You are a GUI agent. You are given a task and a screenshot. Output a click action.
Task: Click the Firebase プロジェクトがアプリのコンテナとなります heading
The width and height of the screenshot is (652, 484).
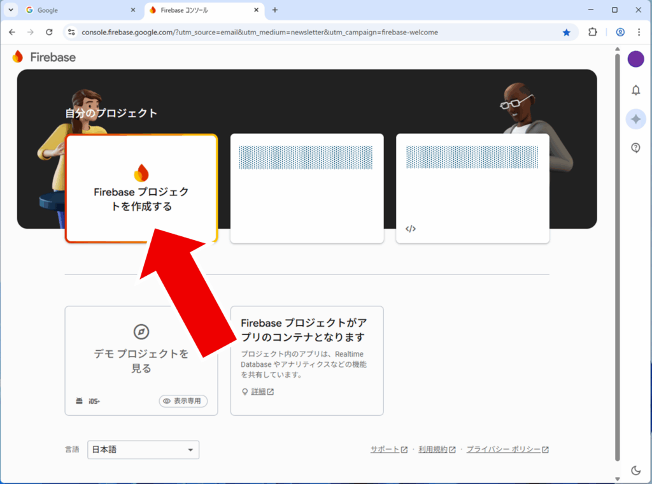click(304, 330)
